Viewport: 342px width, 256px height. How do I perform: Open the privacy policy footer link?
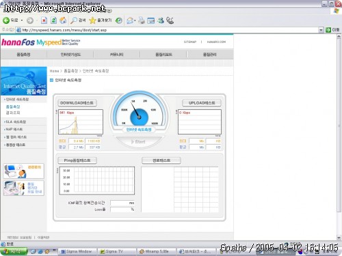[19, 238]
